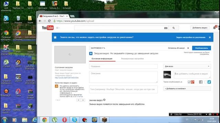Open Chrome from the taskbar
This screenshot has height=123, width=220.
click(x=45, y=120)
